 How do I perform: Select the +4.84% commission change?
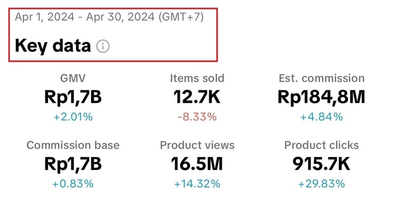[321, 117]
